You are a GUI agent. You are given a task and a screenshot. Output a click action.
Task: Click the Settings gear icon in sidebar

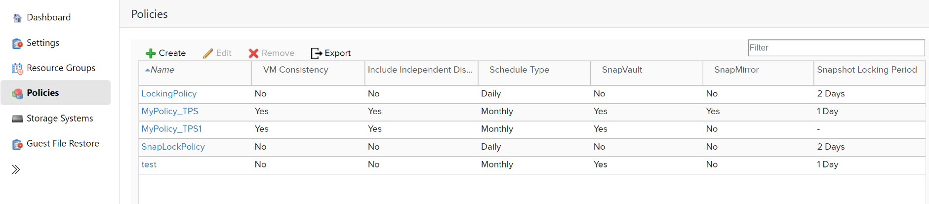tap(17, 43)
